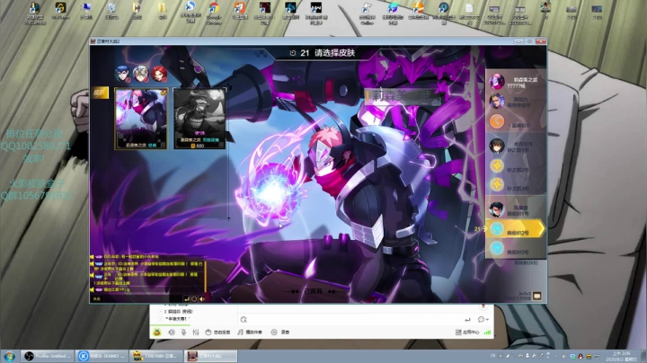This screenshot has width=647, height=363.
Task: Switch to the voice chat room taskbar item
Action: [156, 356]
